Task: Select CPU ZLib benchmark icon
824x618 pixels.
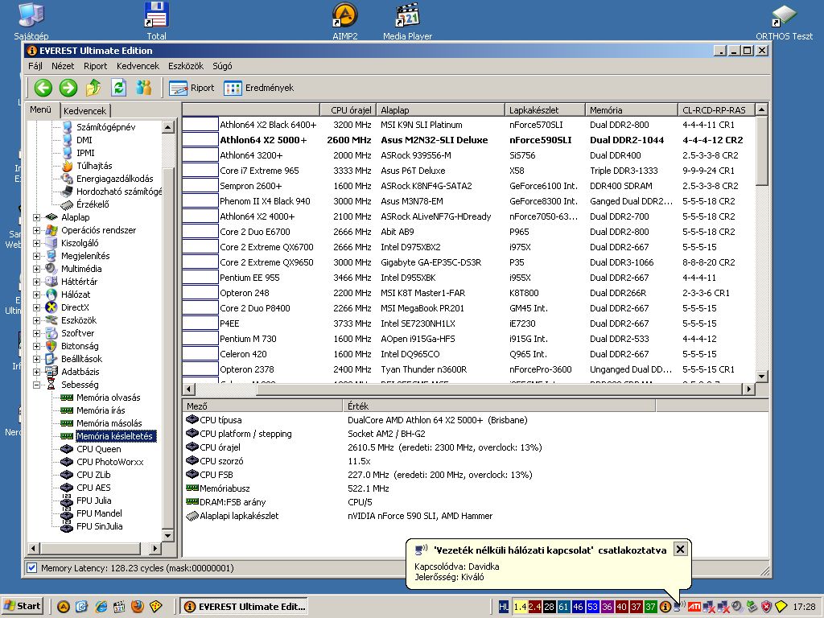Action: tap(67, 475)
